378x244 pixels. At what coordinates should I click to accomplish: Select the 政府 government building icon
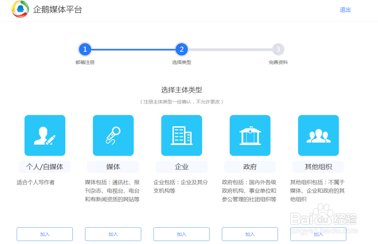point(249,135)
